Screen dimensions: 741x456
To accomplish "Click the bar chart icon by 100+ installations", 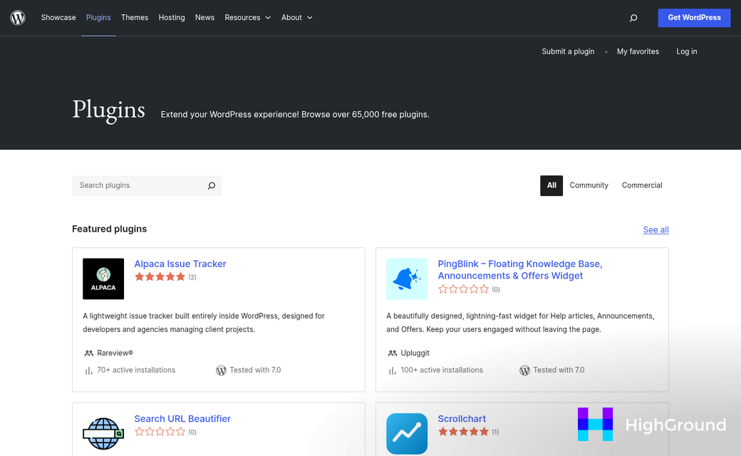I will tap(393, 371).
